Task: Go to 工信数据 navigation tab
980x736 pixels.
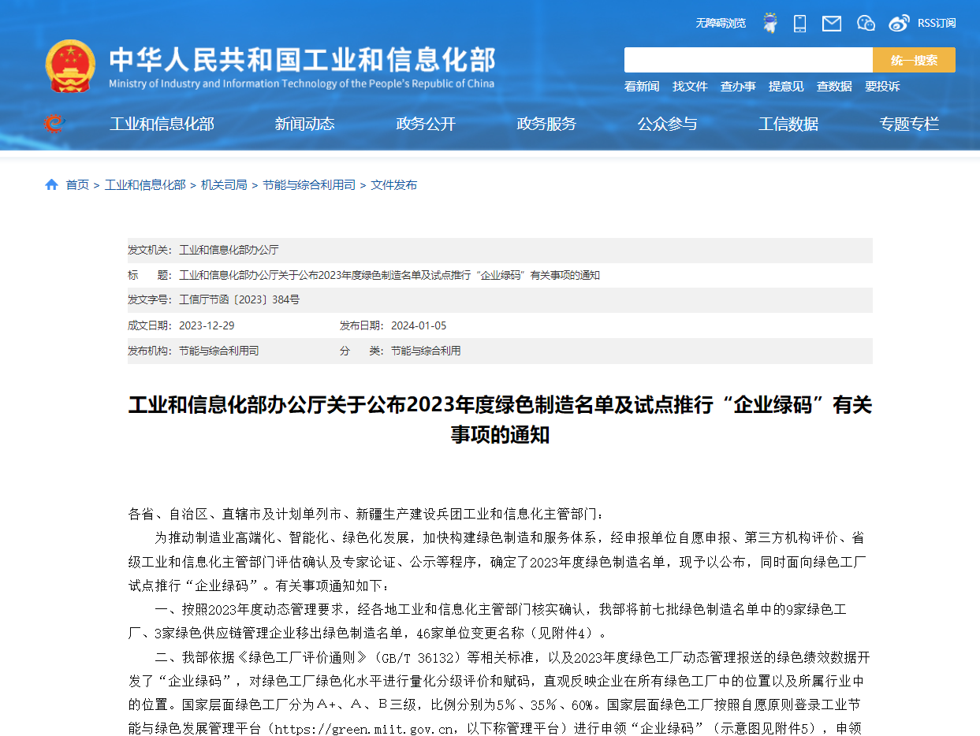Action: tap(788, 124)
